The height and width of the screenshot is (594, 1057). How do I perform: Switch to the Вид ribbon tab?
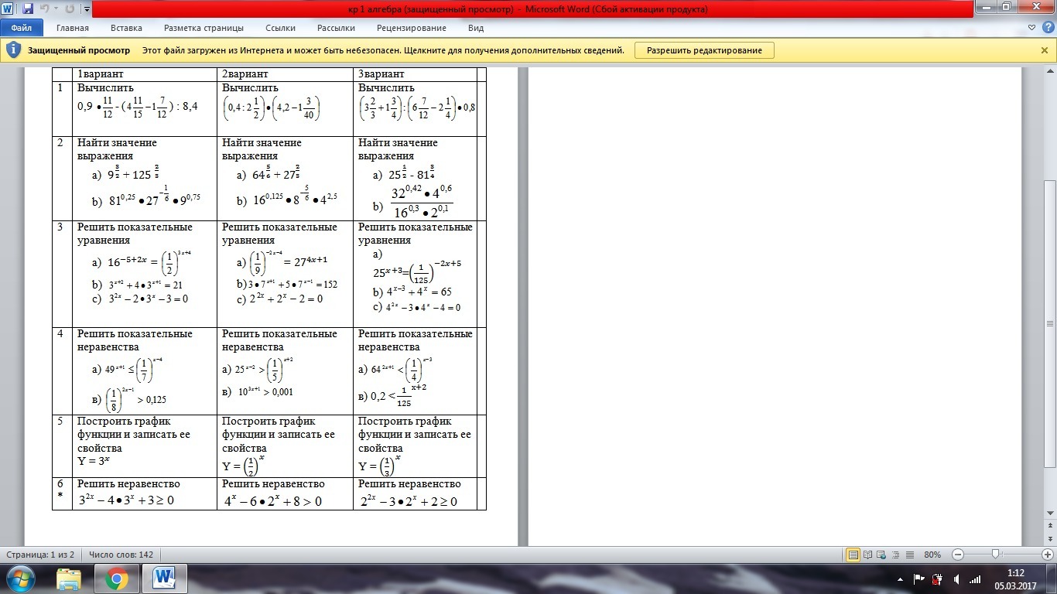(x=476, y=28)
